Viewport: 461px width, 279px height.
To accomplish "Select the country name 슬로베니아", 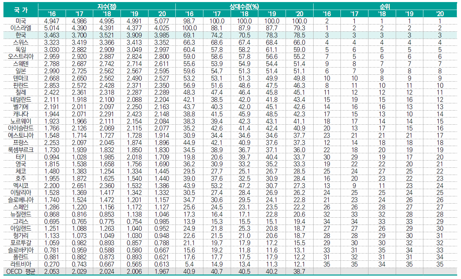I will (x=21, y=200).
